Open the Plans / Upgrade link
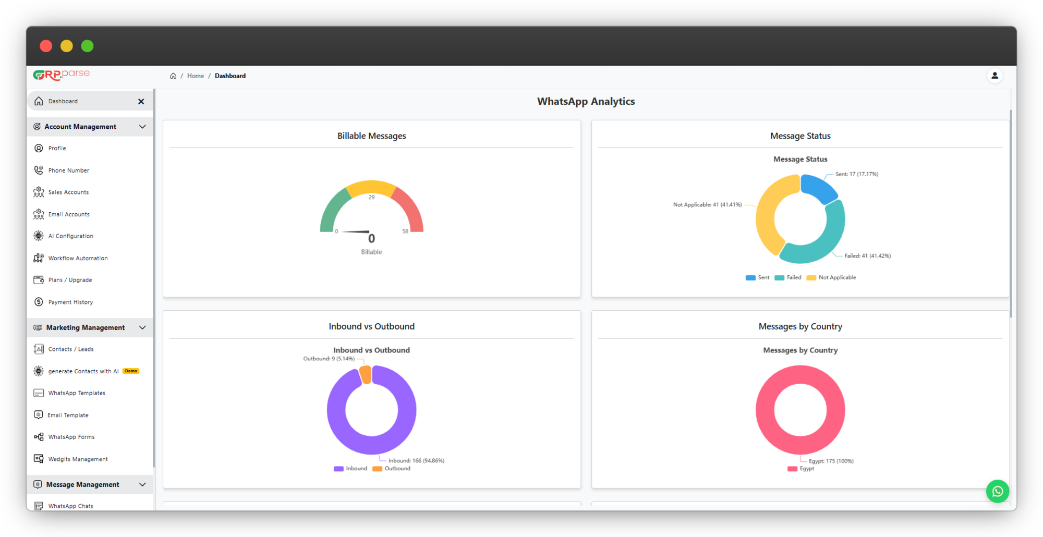 [70, 280]
